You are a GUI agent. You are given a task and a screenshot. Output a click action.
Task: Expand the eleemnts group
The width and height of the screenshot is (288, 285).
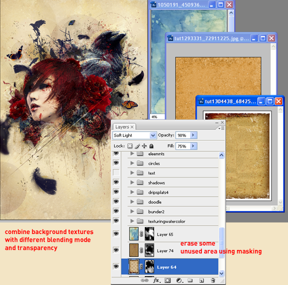132,153
